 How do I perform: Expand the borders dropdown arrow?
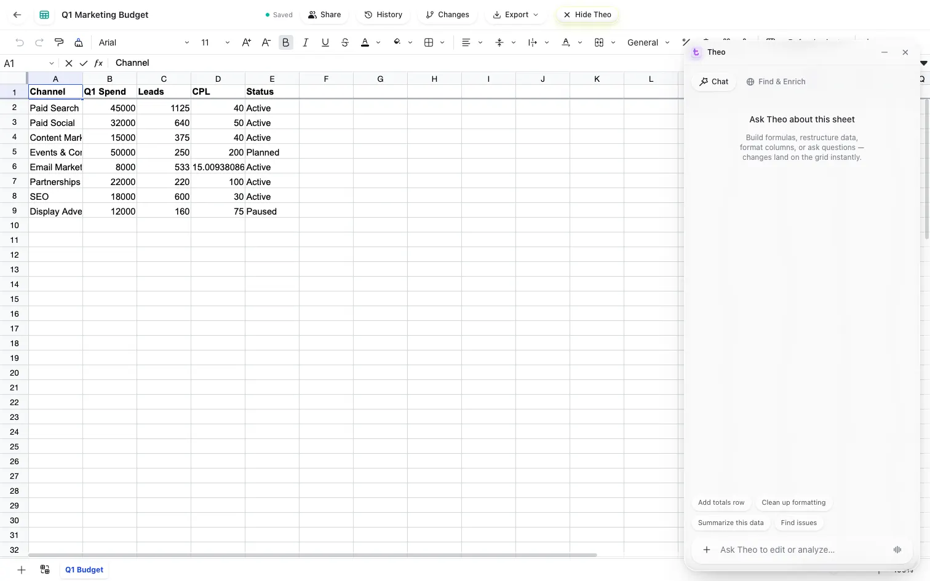coord(442,42)
